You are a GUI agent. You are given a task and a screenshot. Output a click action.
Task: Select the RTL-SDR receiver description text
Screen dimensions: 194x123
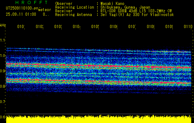(x=136, y=11)
